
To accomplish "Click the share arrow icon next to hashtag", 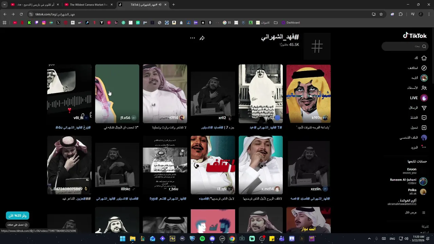I will [202, 38].
